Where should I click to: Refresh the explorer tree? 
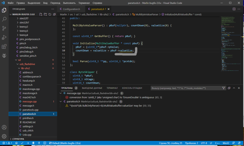(50, 14)
